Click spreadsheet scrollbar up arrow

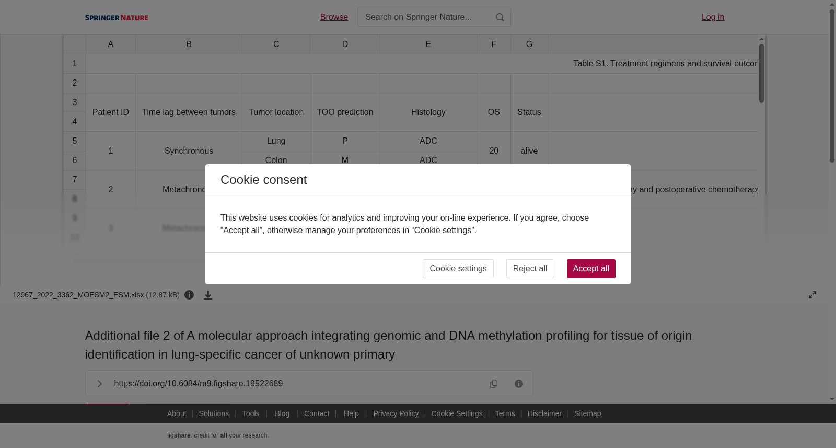point(762,39)
